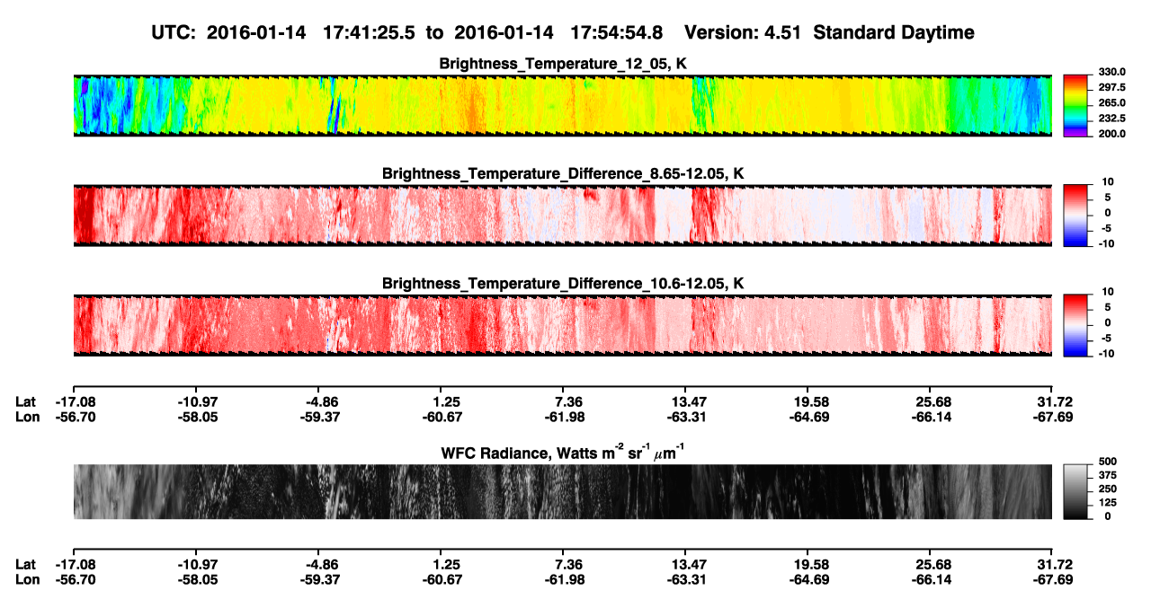The width and height of the screenshot is (1169, 599).
Task: Click the 10.6-12.05 temperature difference image strip
Action: pyautogui.click(x=562, y=325)
